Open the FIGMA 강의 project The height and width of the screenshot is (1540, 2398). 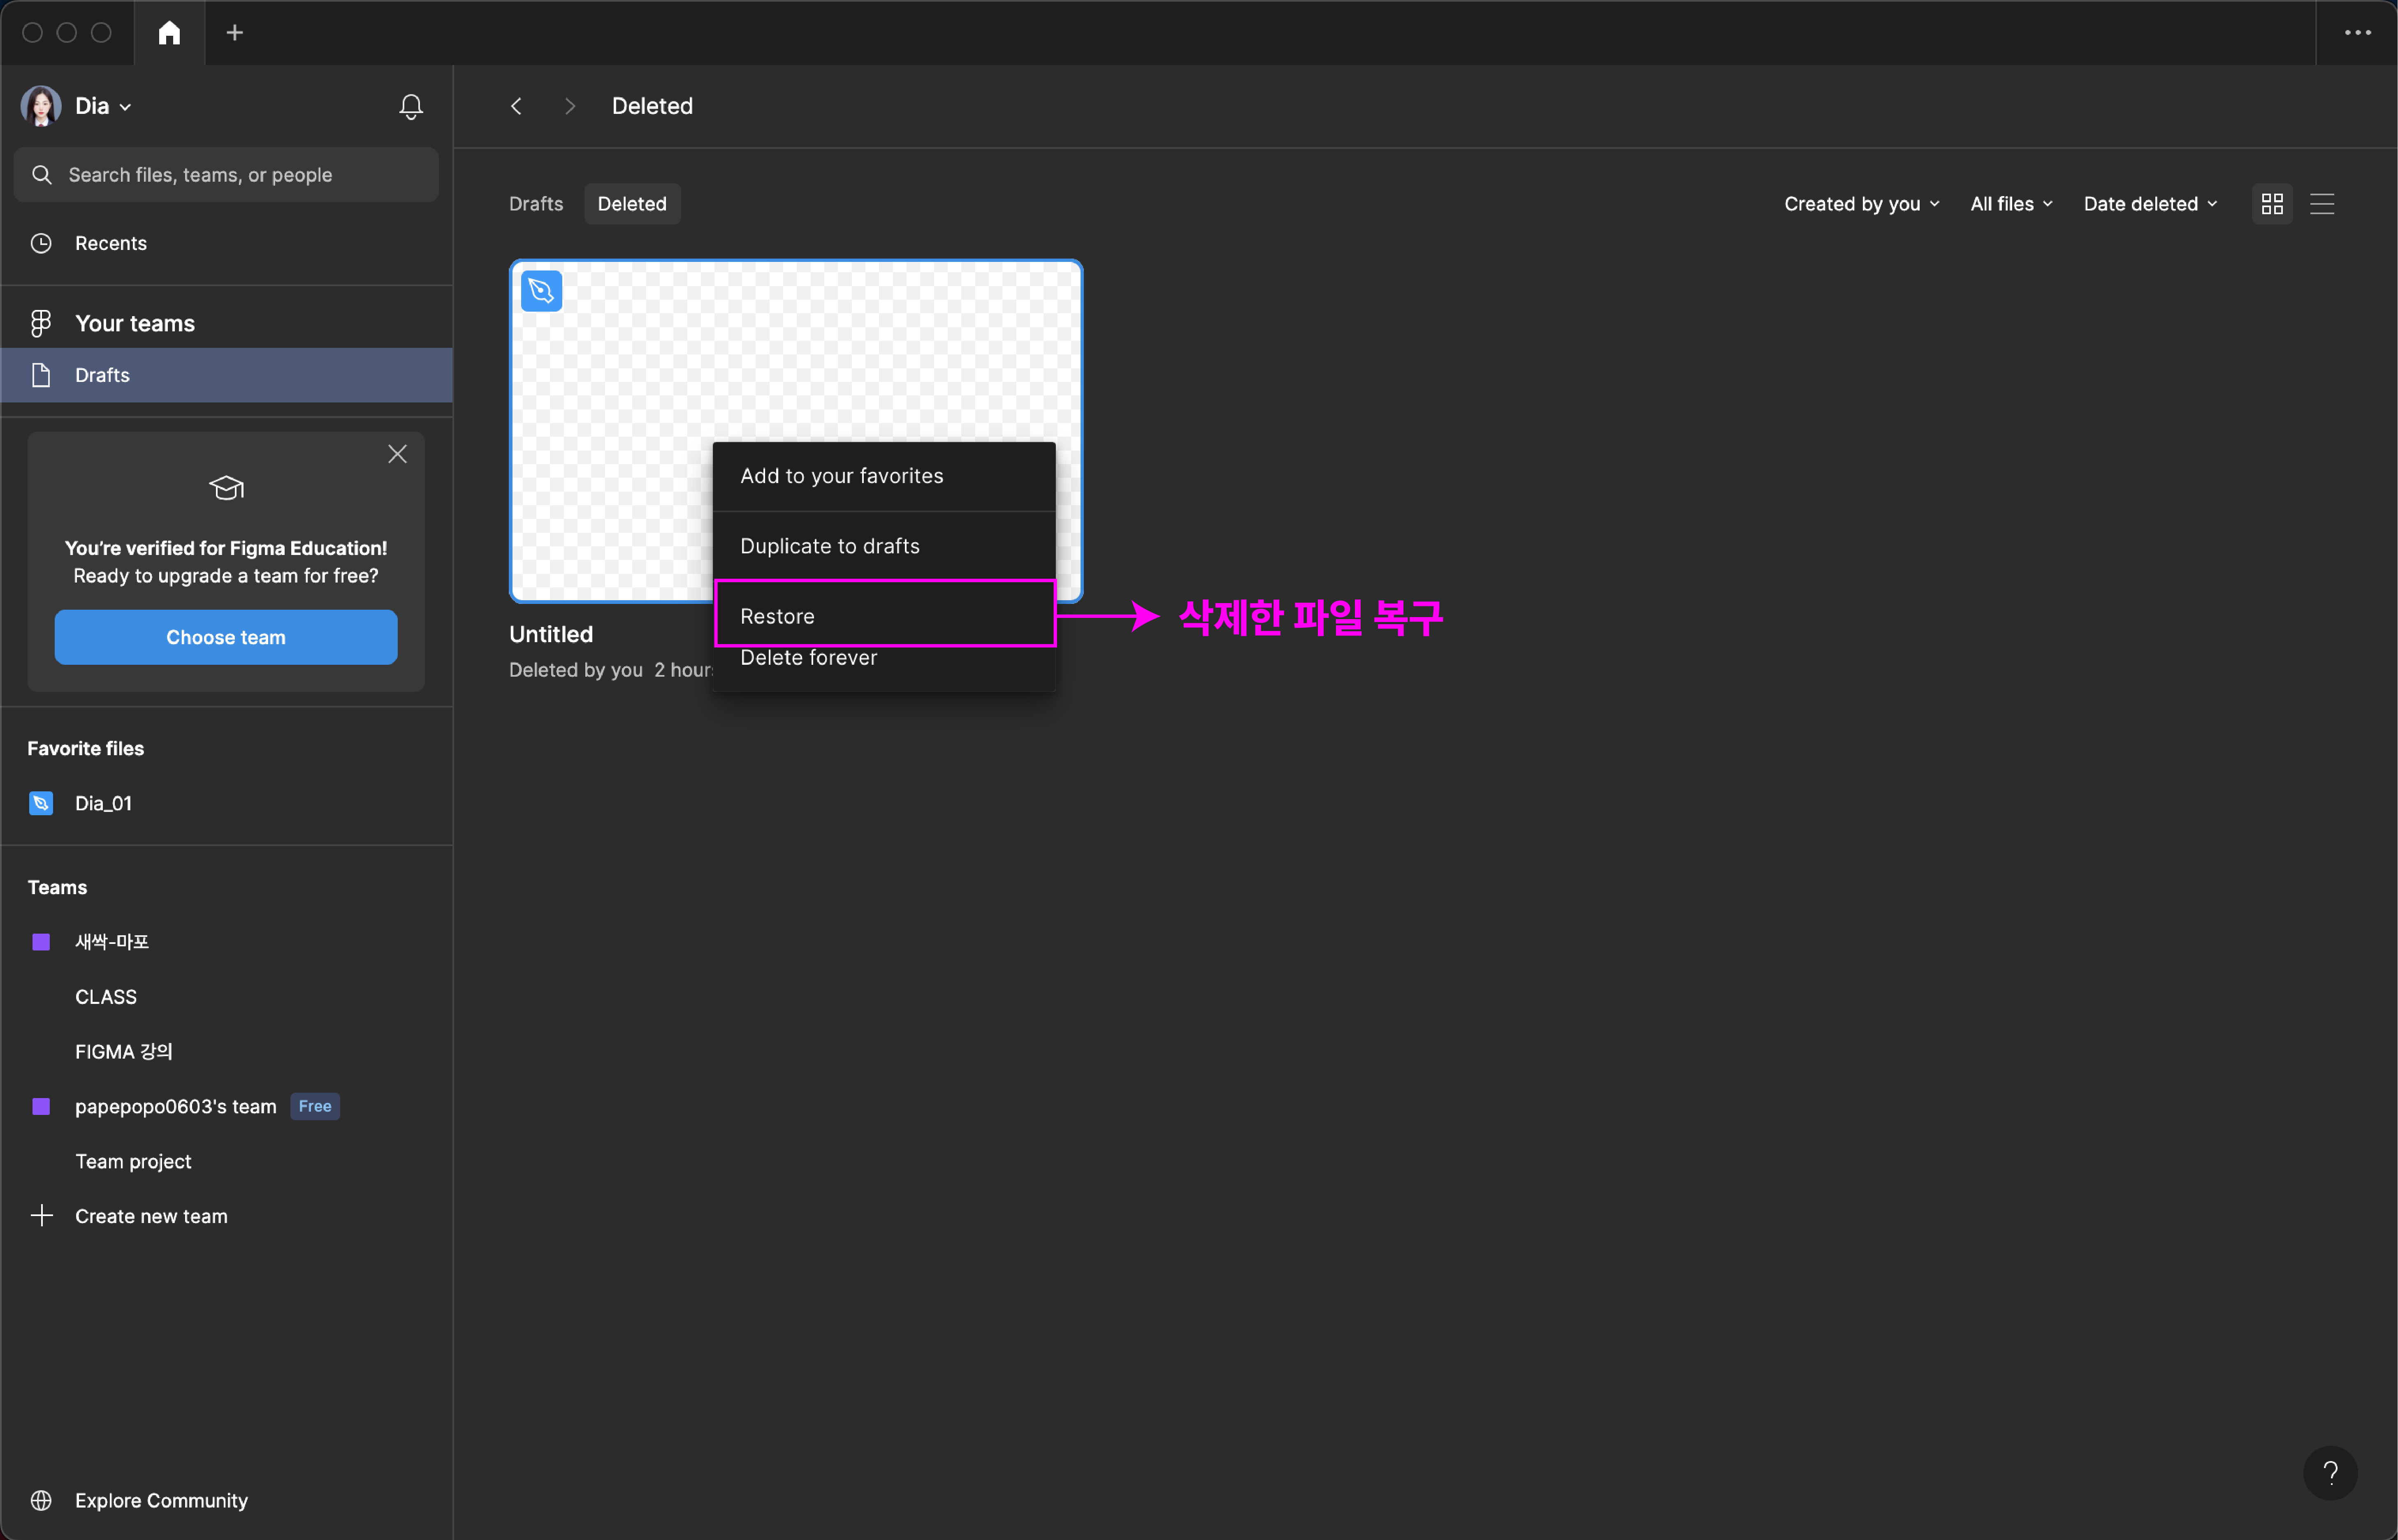coord(124,1051)
